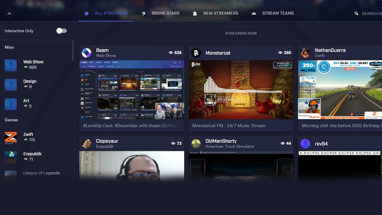Viewport: 382px width, 215px height.
Task: Open the All Streamers tab
Action: pos(106,13)
